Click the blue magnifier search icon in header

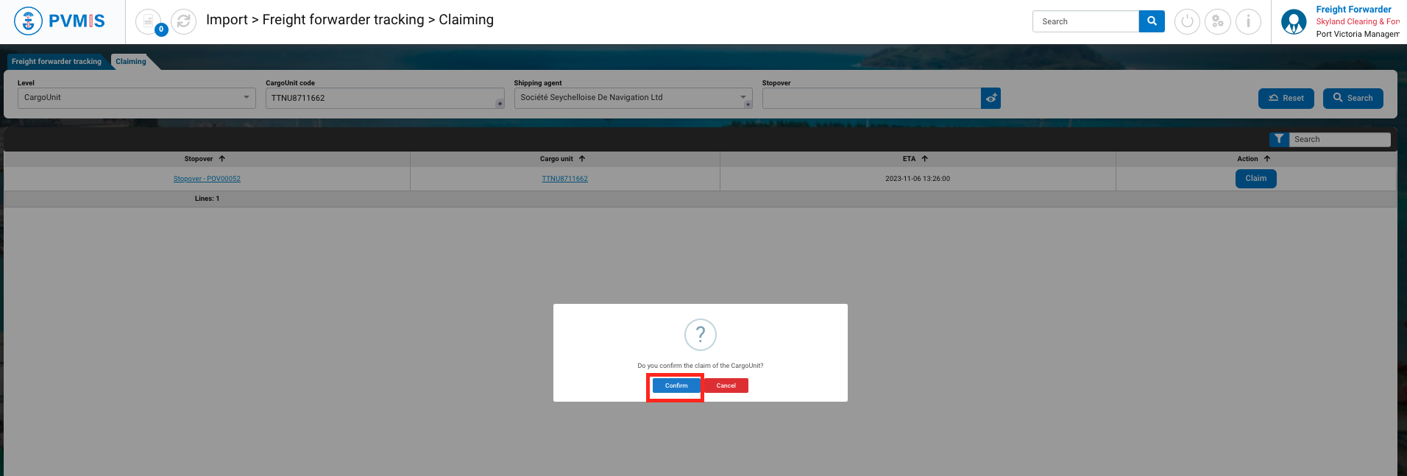[x=1152, y=21]
